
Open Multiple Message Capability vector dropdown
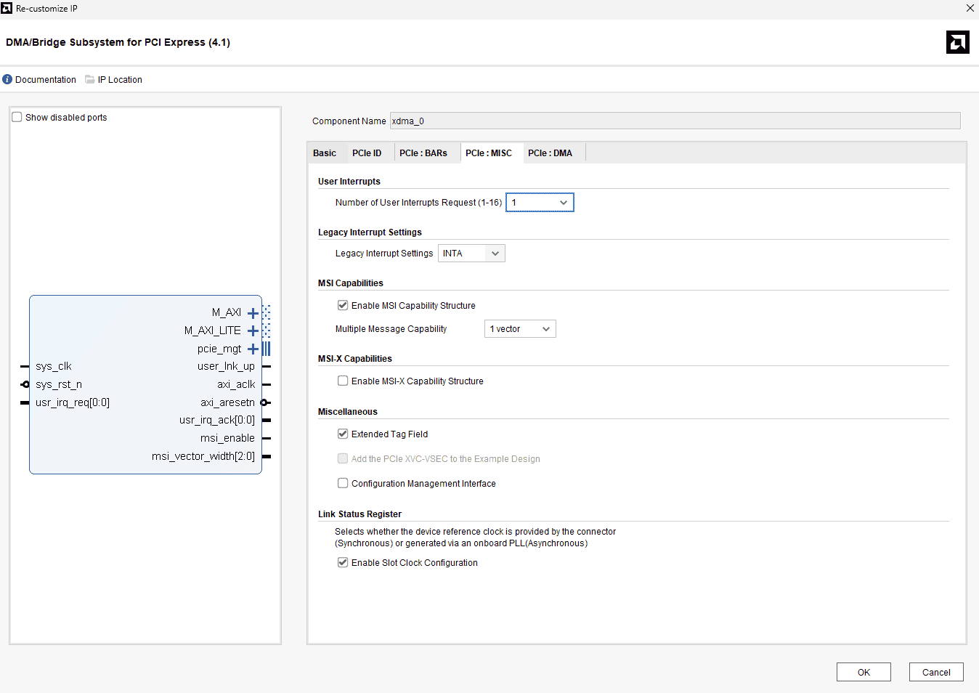point(520,329)
